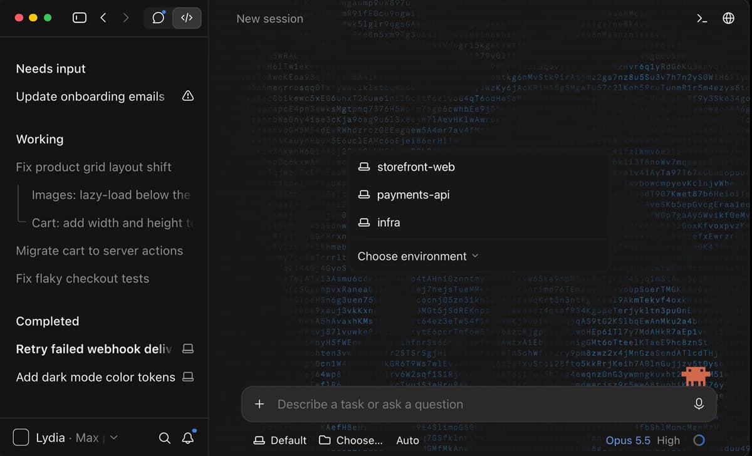Open the Default environment selector
Viewport: 752px width, 456px height.
[280, 440]
